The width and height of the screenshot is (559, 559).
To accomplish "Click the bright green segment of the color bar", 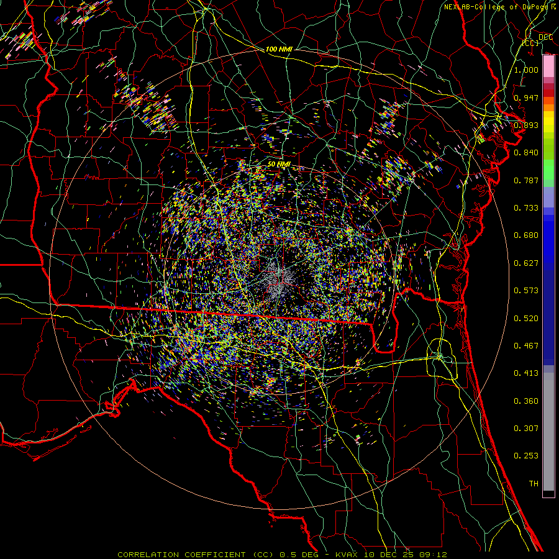I will tap(548, 170).
